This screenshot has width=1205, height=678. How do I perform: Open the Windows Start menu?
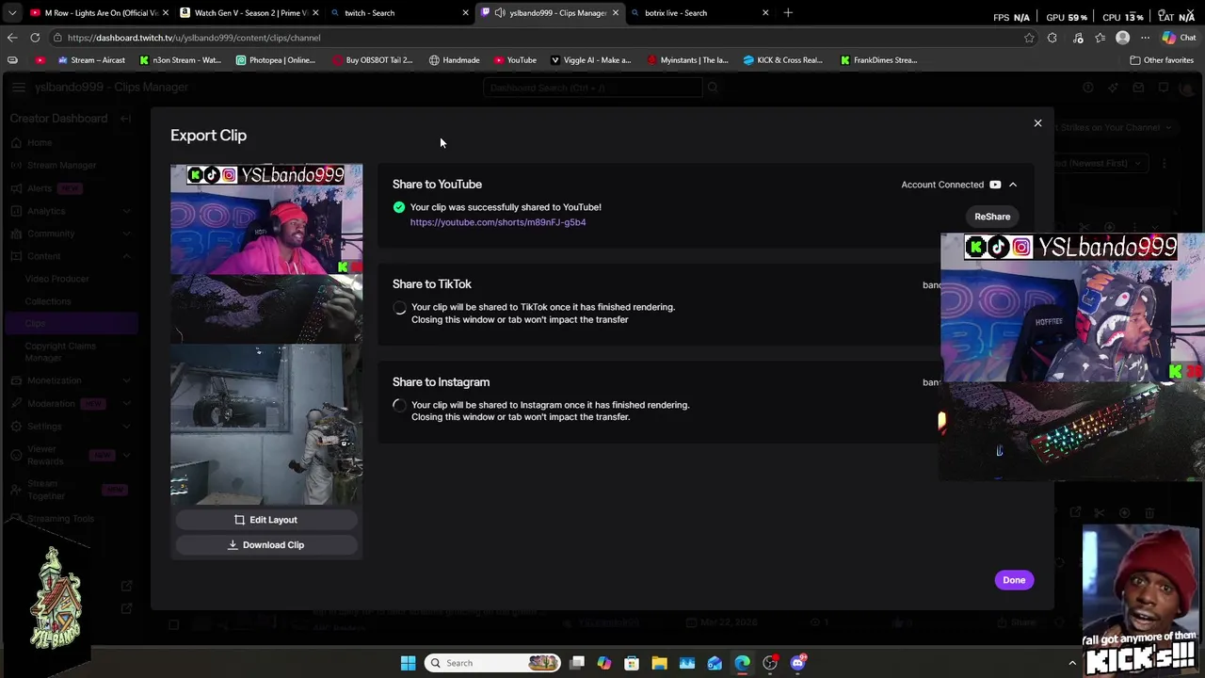point(408,663)
